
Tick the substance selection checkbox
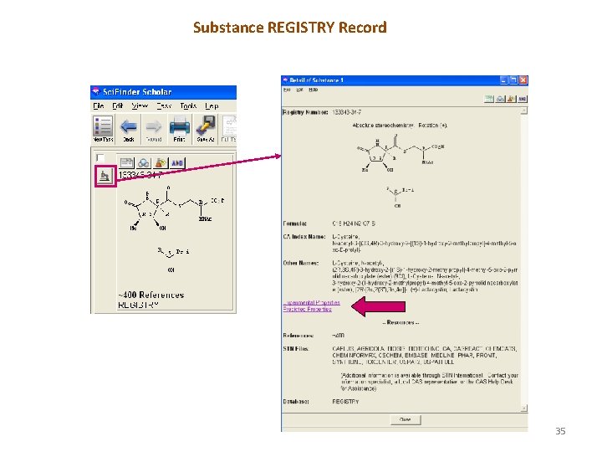99,157
